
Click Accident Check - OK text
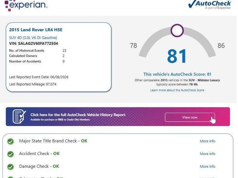pos(40,154)
